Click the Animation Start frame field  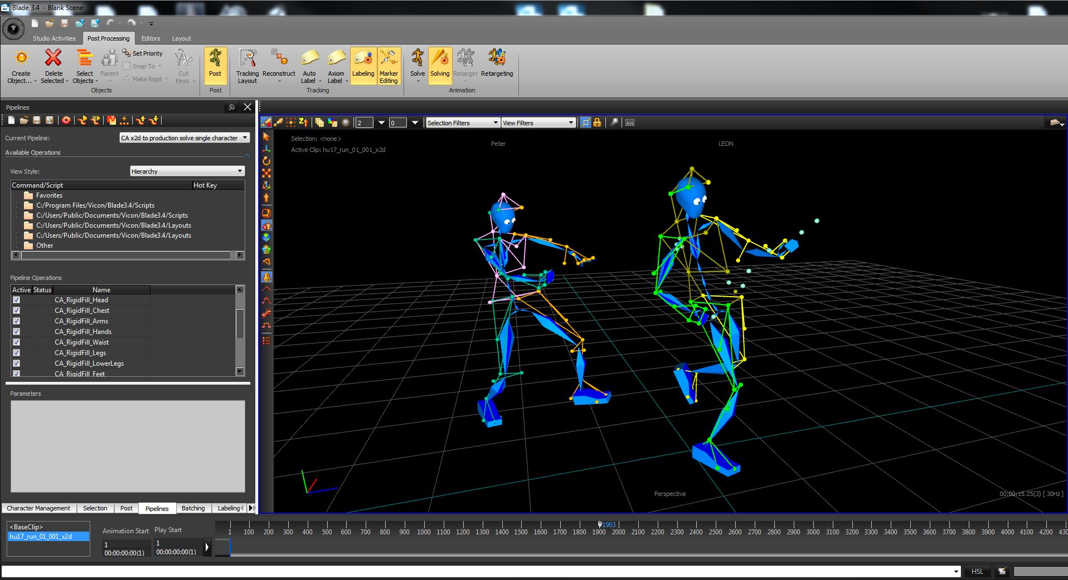pos(127,545)
